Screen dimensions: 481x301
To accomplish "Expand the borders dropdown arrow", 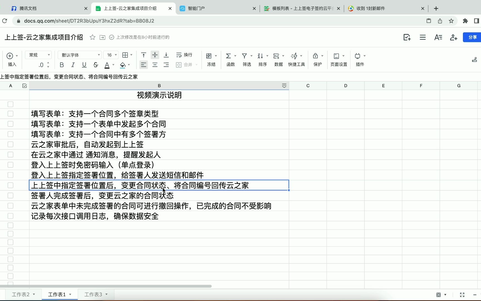I will click(x=131, y=55).
